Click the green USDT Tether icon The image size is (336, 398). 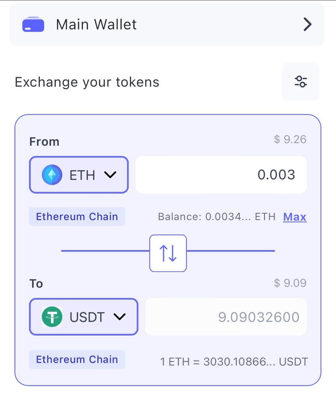click(52, 317)
